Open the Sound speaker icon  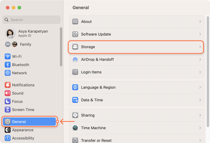tap(8, 93)
